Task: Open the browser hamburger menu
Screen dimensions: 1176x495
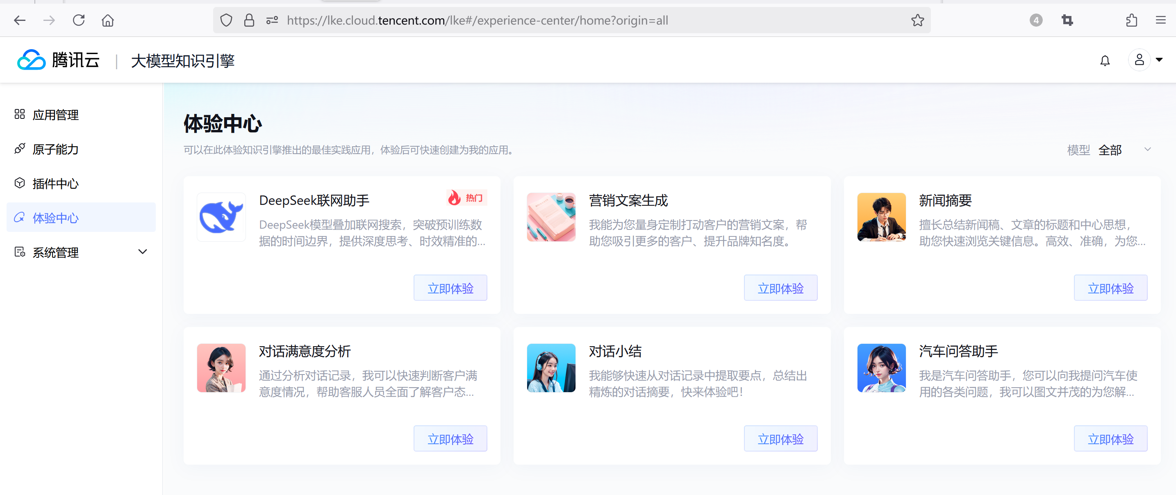Action: (x=1160, y=20)
